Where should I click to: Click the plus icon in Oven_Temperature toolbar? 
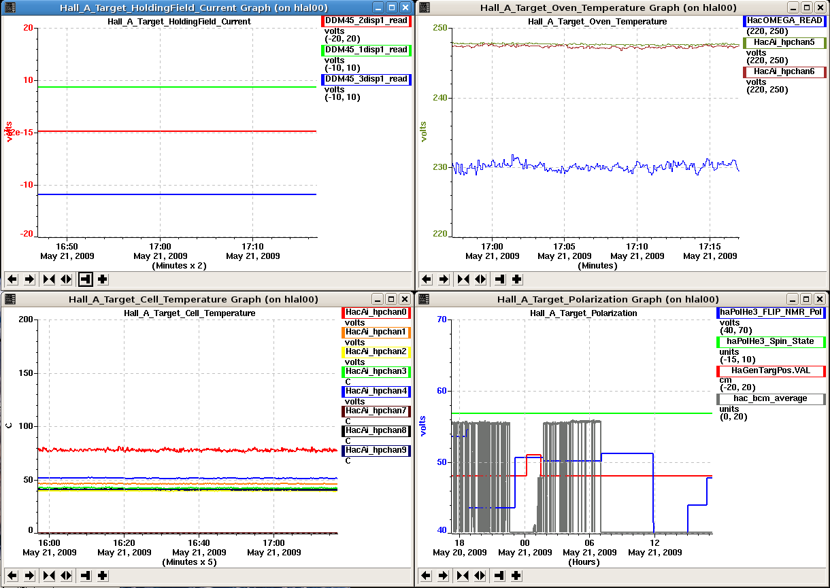pyautogui.click(x=517, y=279)
